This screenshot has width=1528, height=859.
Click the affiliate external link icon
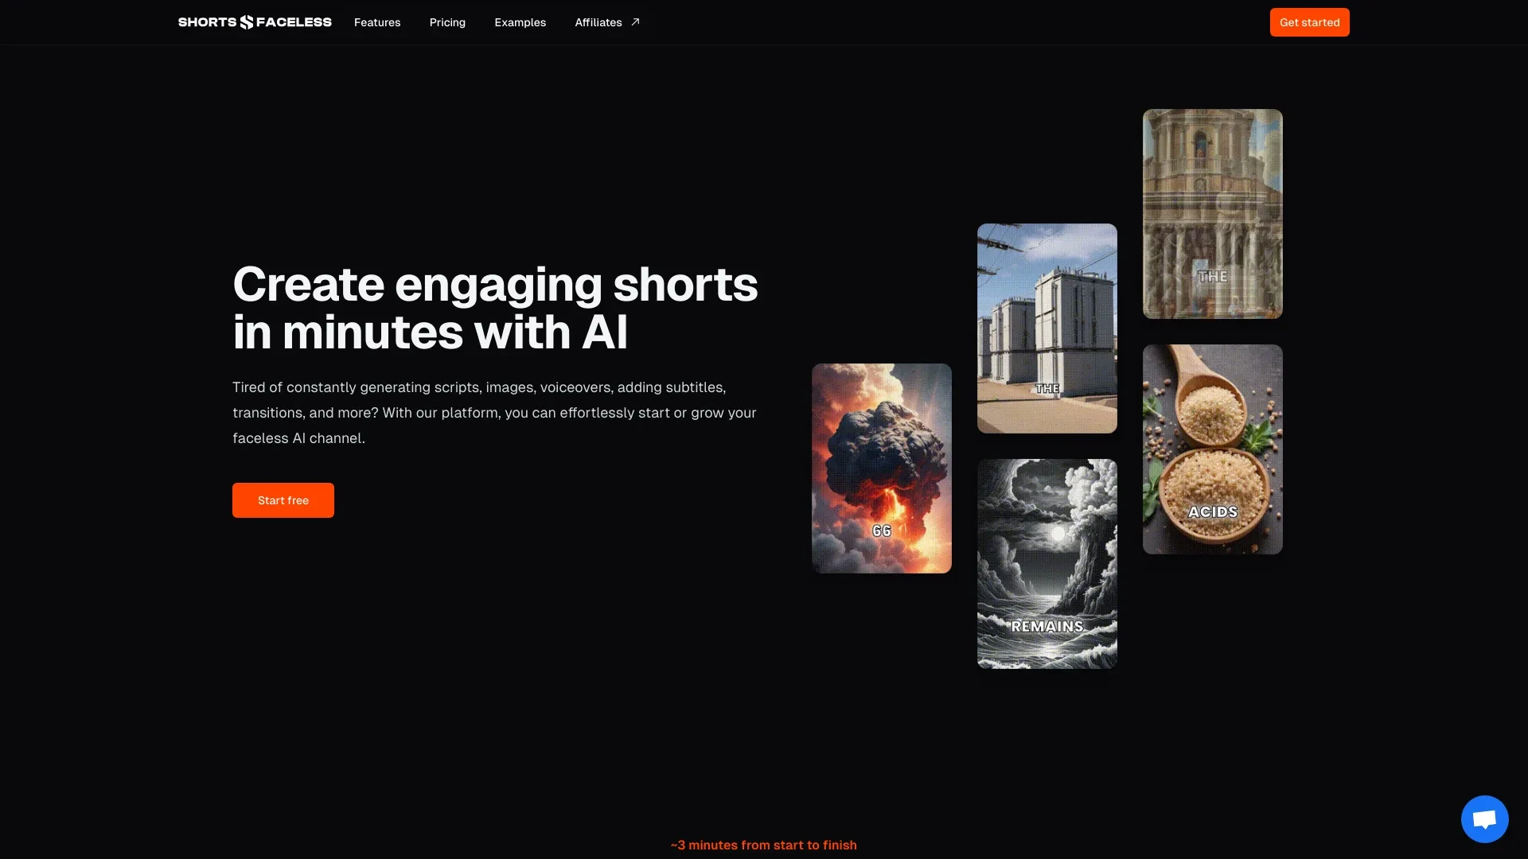click(633, 21)
